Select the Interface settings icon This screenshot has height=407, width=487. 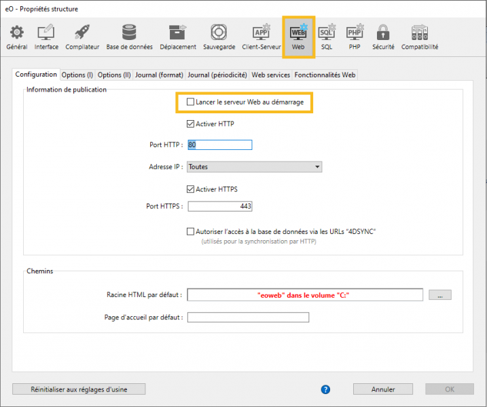click(x=46, y=37)
